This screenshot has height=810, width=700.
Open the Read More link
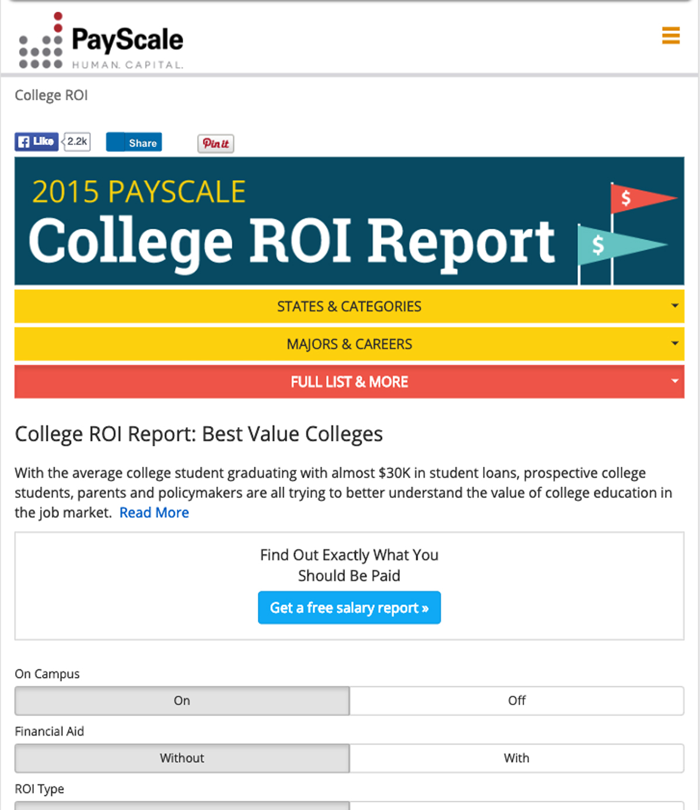[154, 512]
